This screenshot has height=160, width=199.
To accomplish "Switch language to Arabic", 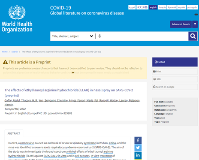I will (x=132, y=7).
